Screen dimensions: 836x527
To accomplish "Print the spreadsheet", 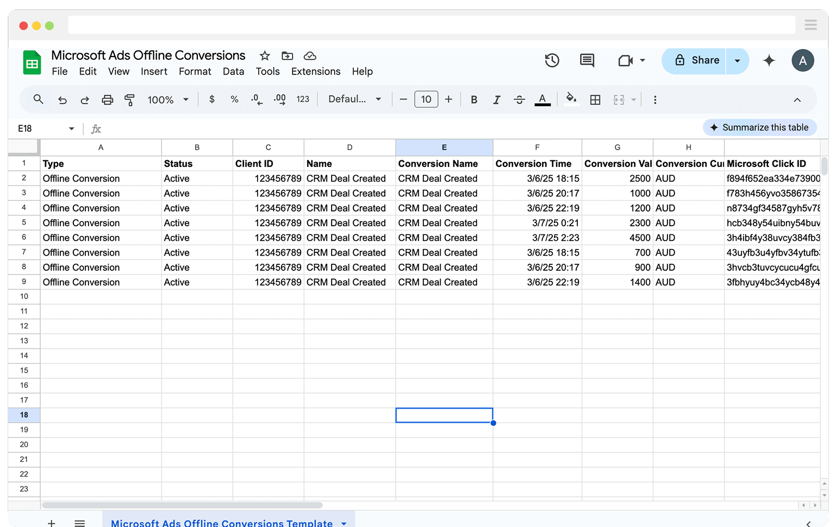I will 108,100.
